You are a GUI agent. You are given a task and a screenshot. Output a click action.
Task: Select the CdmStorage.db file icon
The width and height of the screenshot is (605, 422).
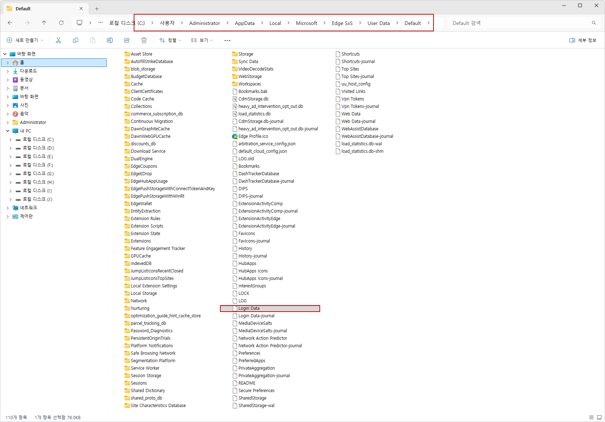pyautogui.click(x=235, y=99)
